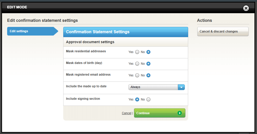
Task: Select Yes for Mask residential addresses
Action: (x=137, y=52)
